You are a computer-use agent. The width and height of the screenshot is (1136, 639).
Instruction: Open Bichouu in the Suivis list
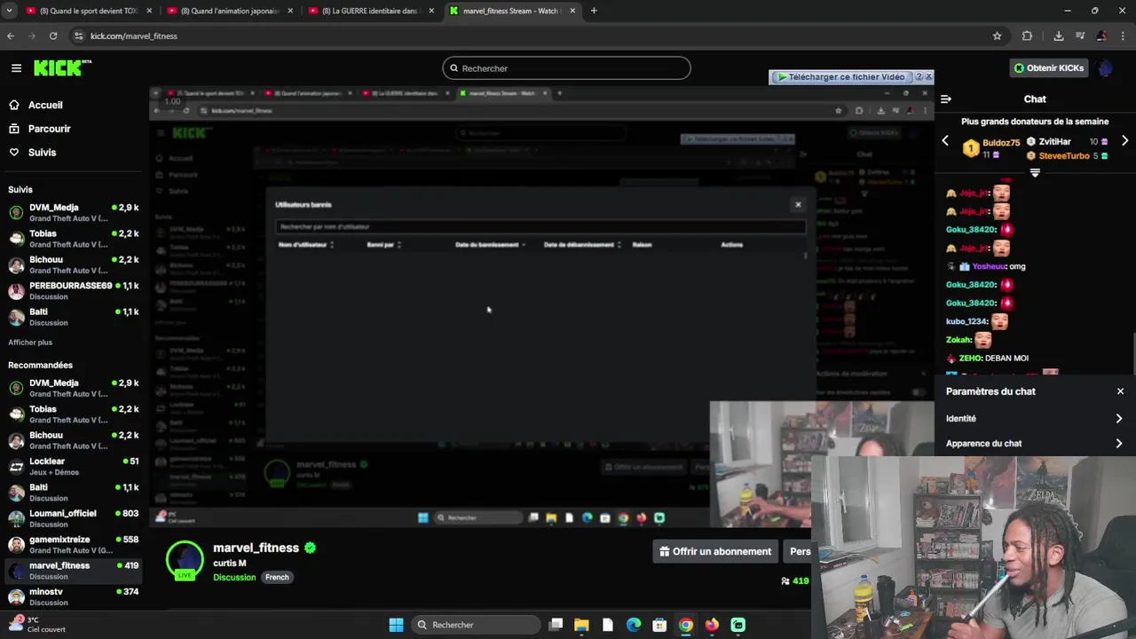74,264
